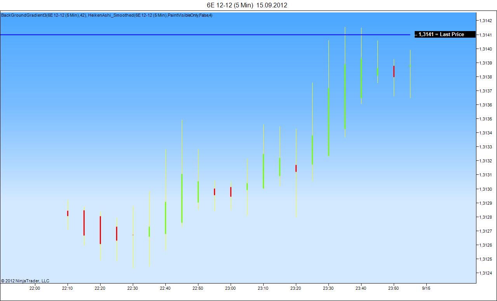This screenshot has height=301, width=497.
Task: Click the 1,3126 price axis label
Action: [485, 245]
